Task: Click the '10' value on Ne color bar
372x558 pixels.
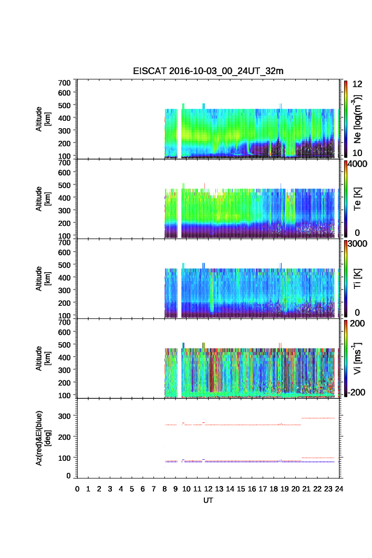Action: tap(357, 153)
